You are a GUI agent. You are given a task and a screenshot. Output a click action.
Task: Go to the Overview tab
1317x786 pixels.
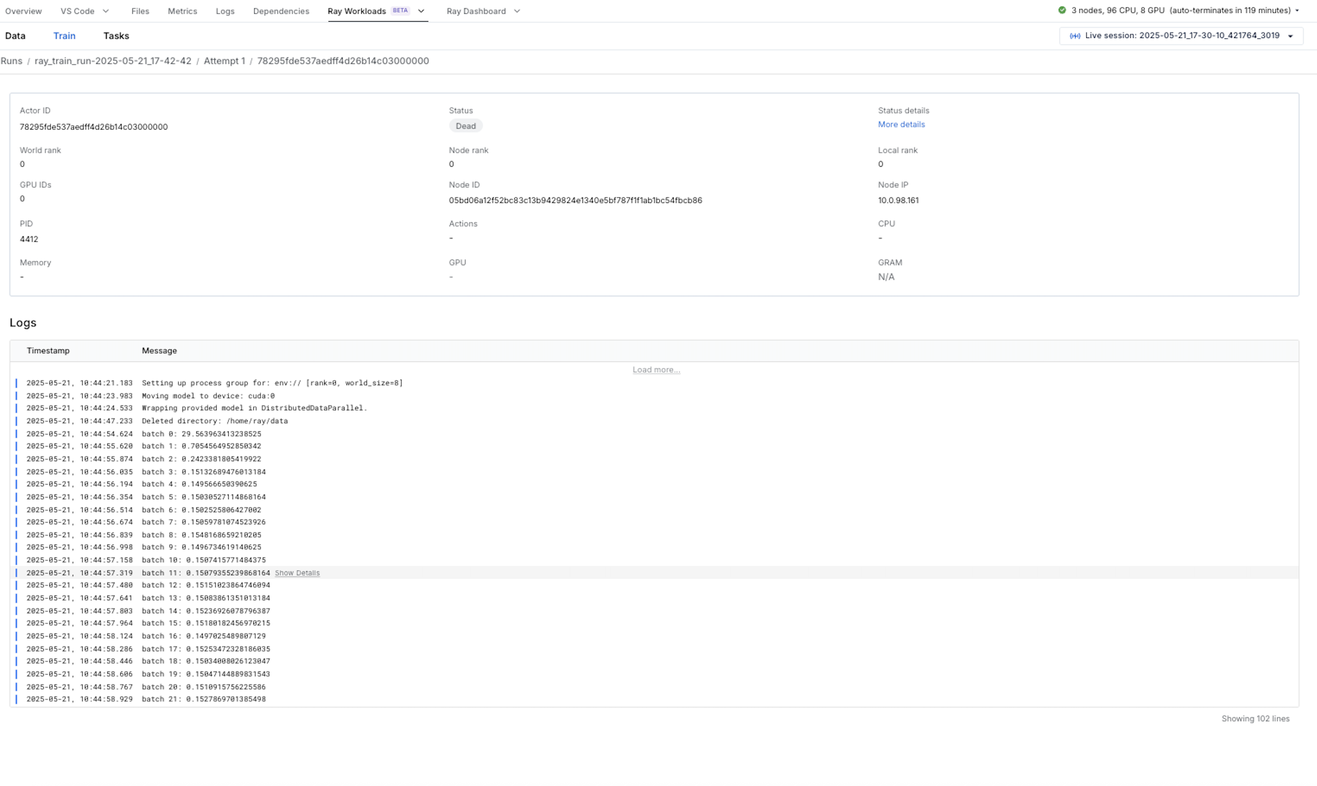coord(23,11)
